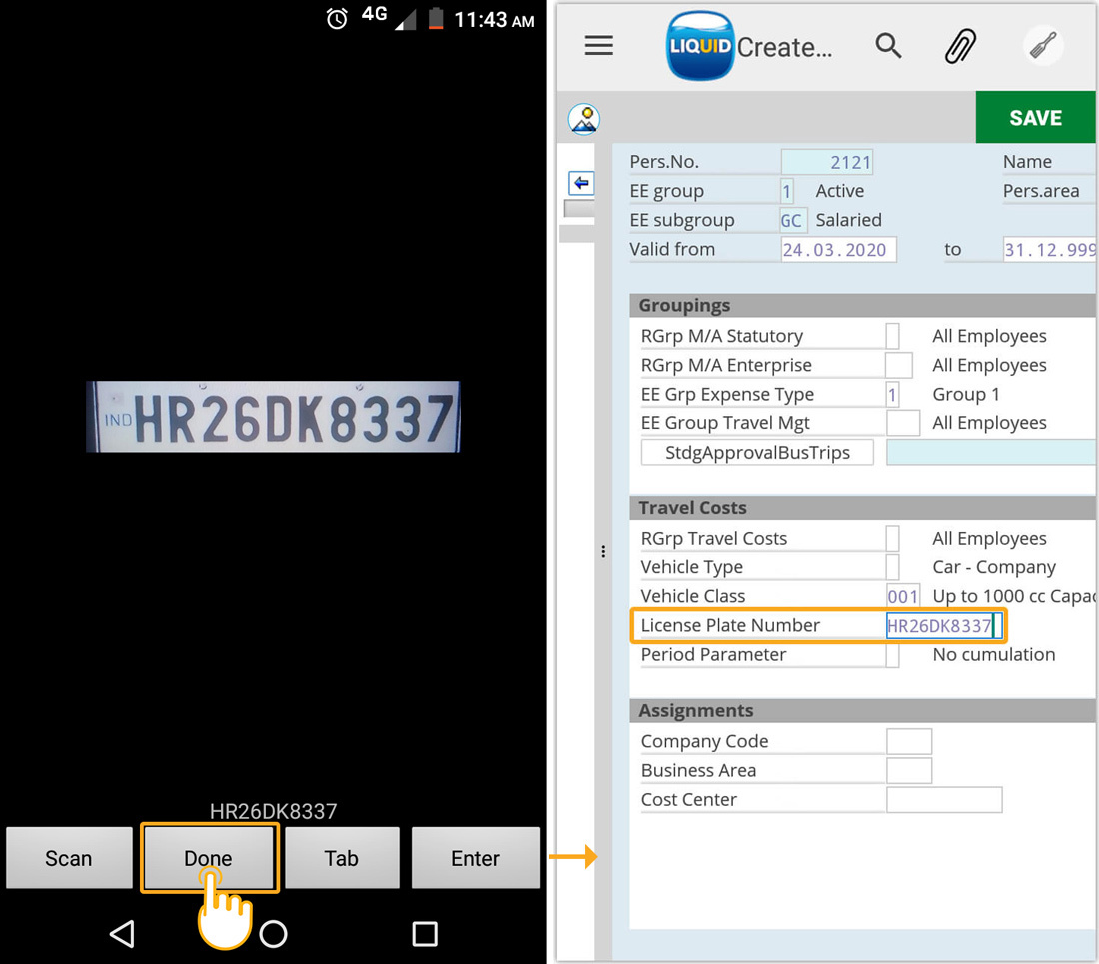Viewport: 1099px width, 964px height.
Task: Click the Cost Center input field
Action: 943,799
